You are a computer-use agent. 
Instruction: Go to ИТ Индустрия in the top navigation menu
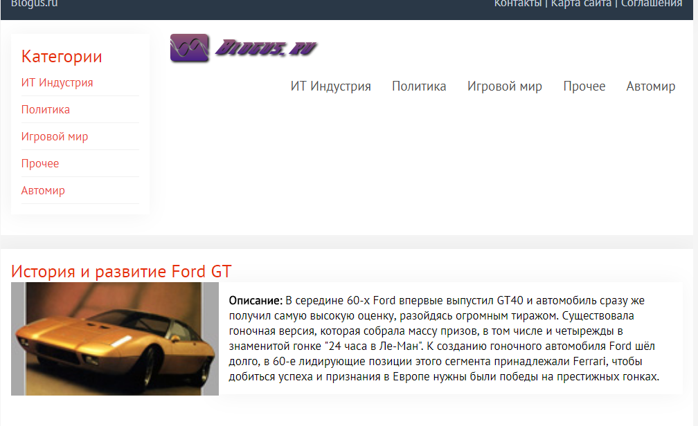331,86
